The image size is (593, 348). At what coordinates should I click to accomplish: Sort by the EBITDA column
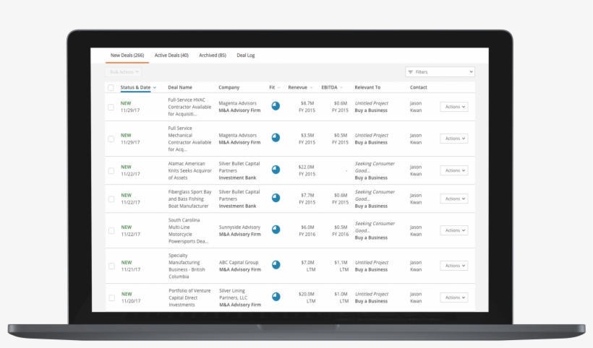tap(332, 87)
